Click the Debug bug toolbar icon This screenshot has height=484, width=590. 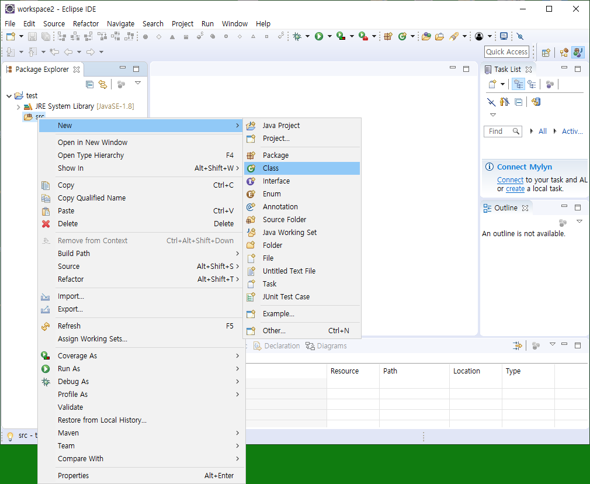tap(297, 36)
